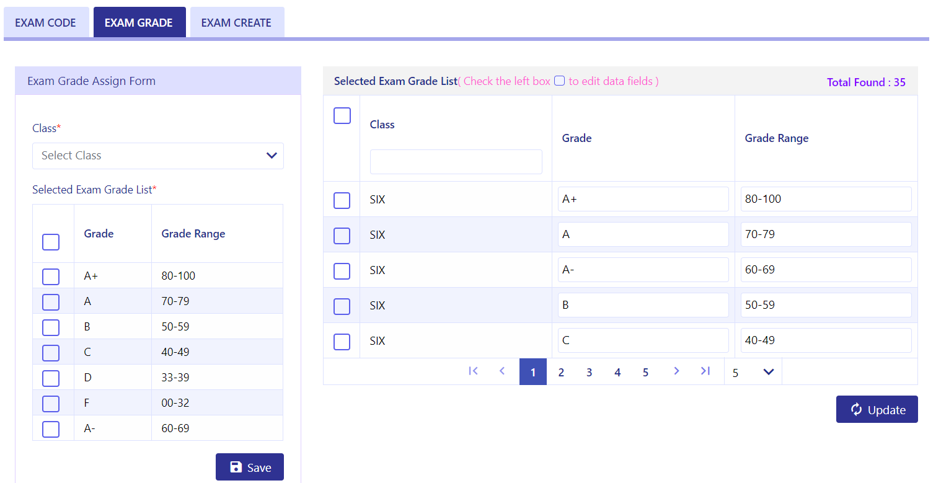Tick the F grade 00-32 checkbox
The height and width of the screenshot is (483, 941).
(51, 404)
